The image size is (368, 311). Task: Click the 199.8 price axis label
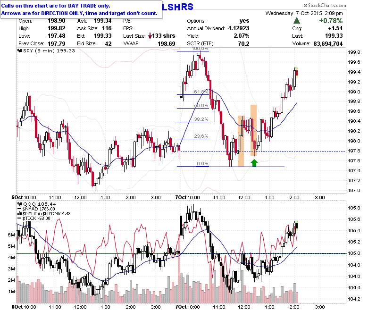point(354,52)
